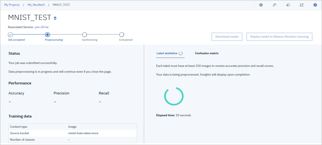Click the MNIST_TEST page title
The image size is (322, 145).
tap(29, 17)
